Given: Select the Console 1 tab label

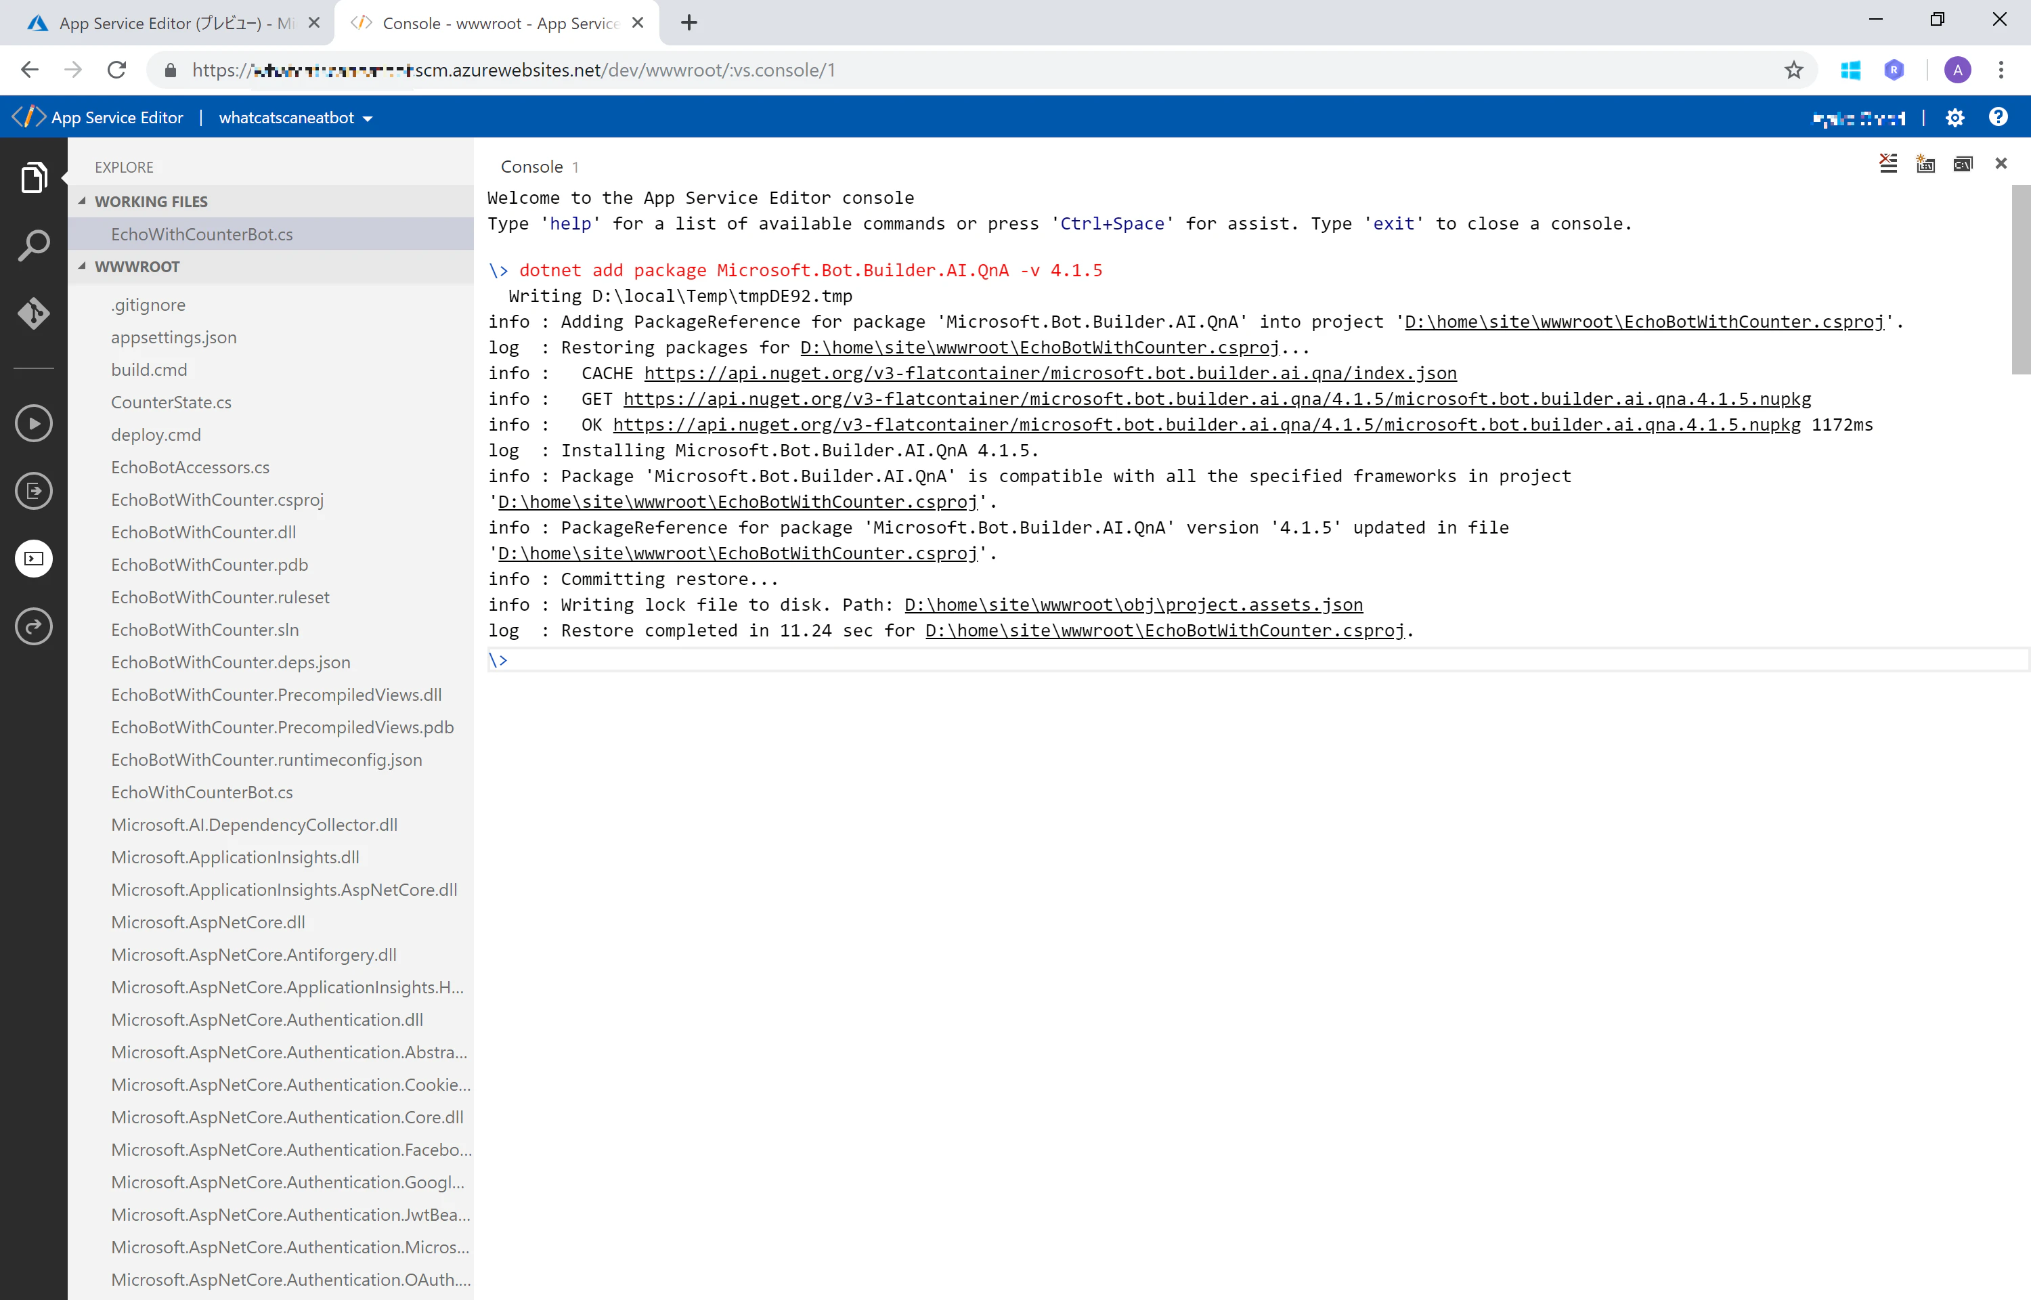Looking at the screenshot, I should click(540, 167).
